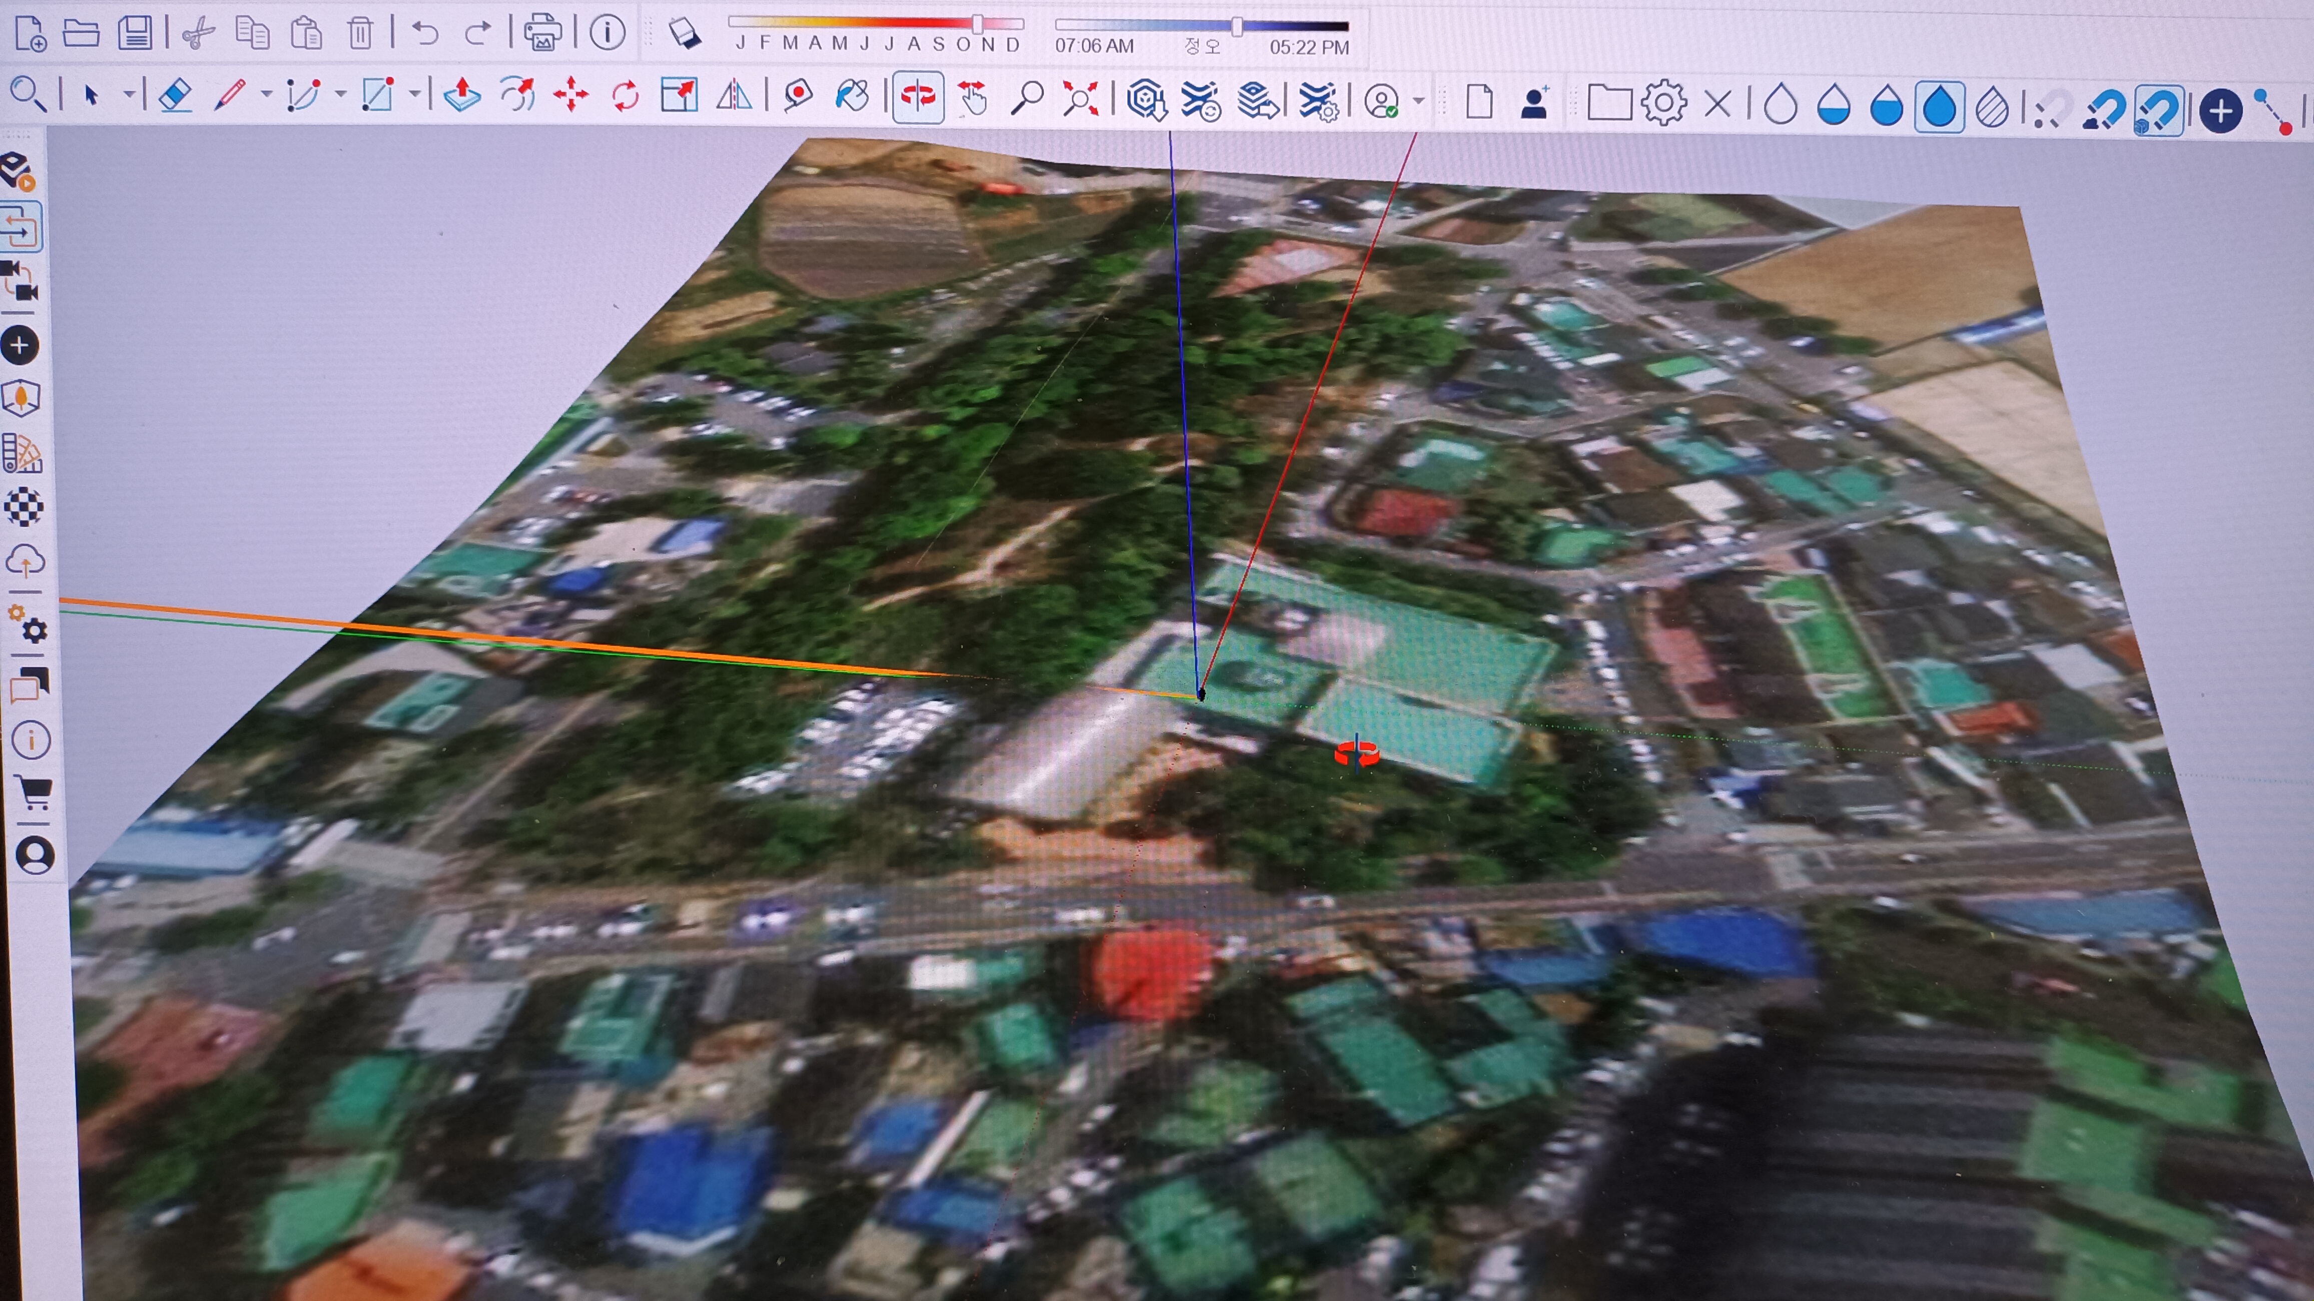Screen dimensions: 2314x1301
Task: Open signed-in account icon
Action: coord(1382,102)
